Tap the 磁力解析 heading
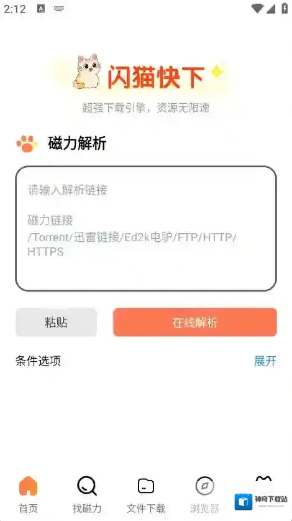The image size is (292, 521). [x=78, y=144]
